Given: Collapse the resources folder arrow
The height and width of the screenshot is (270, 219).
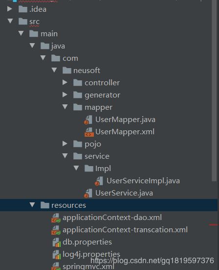Looking at the screenshot, I should (x=32, y=205).
